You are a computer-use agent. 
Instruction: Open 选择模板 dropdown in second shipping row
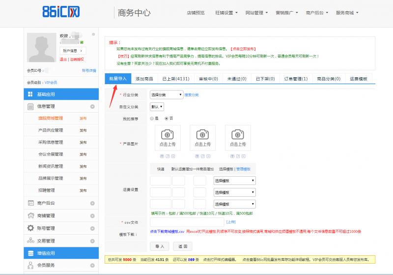coord(235,192)
